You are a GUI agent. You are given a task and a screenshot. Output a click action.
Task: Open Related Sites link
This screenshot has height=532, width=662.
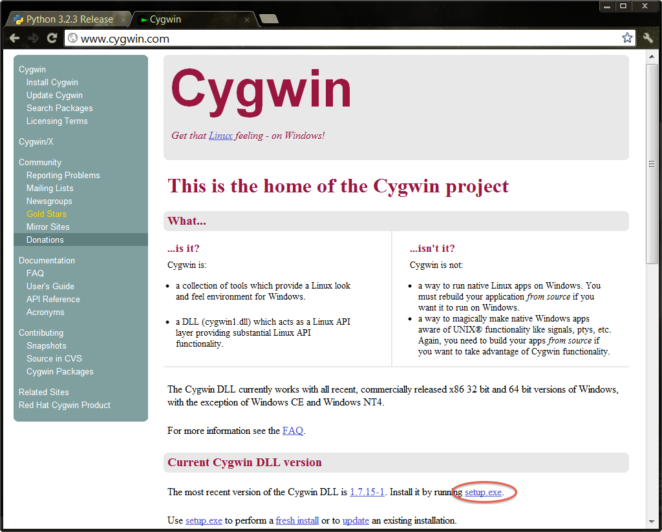pyautogui.click(x=43, y=393)
